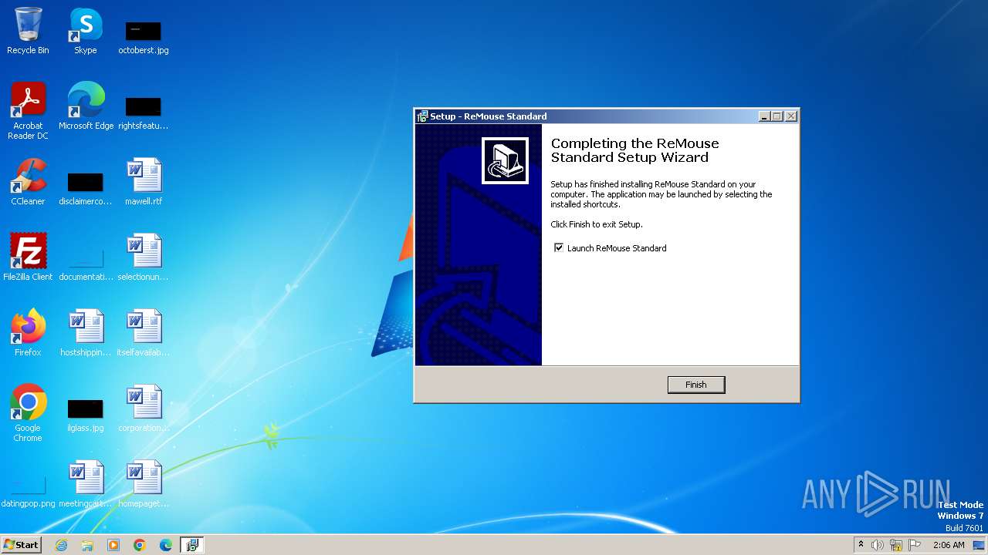
Task: Click the Show desktop button
Action: (x=980, y=545)
